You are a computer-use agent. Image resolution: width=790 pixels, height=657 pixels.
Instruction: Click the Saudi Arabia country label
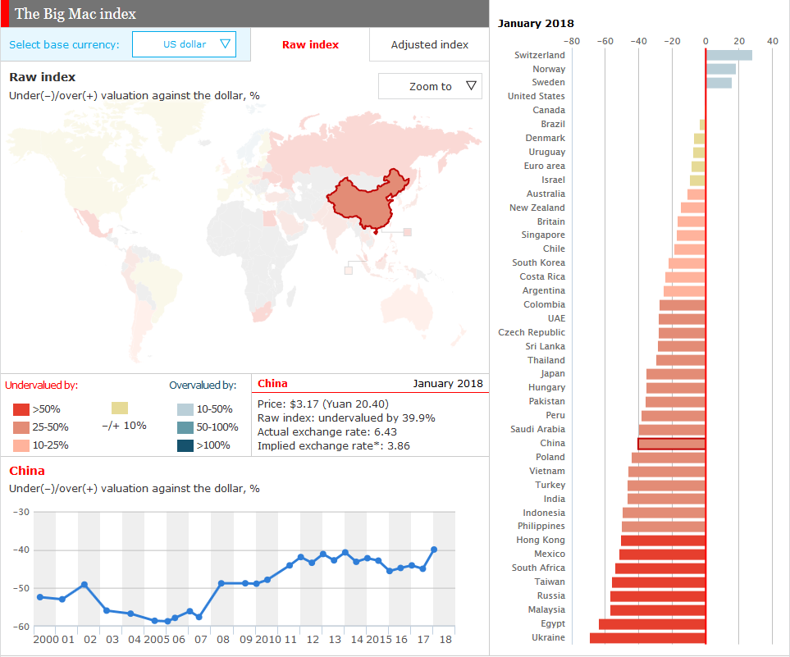[x=537, y=429]
